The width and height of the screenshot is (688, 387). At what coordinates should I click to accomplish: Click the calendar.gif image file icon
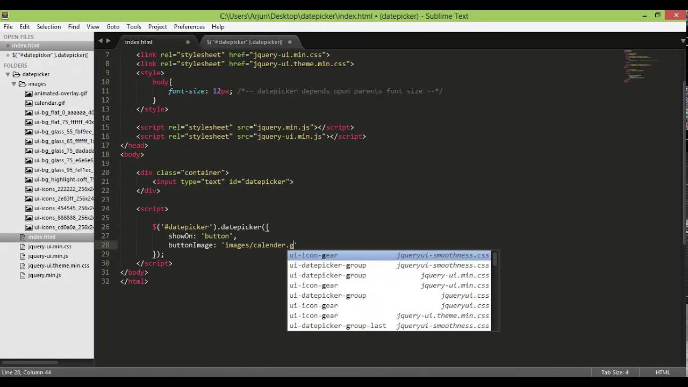pos(28,103)
